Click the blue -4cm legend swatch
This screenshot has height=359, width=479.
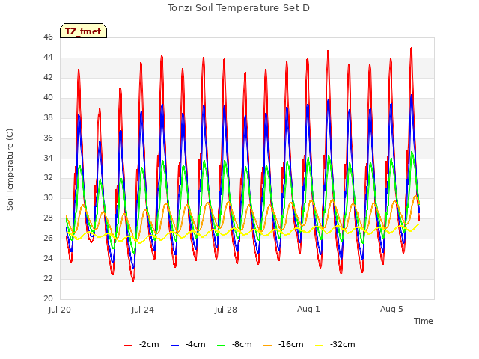coord(174,346)
